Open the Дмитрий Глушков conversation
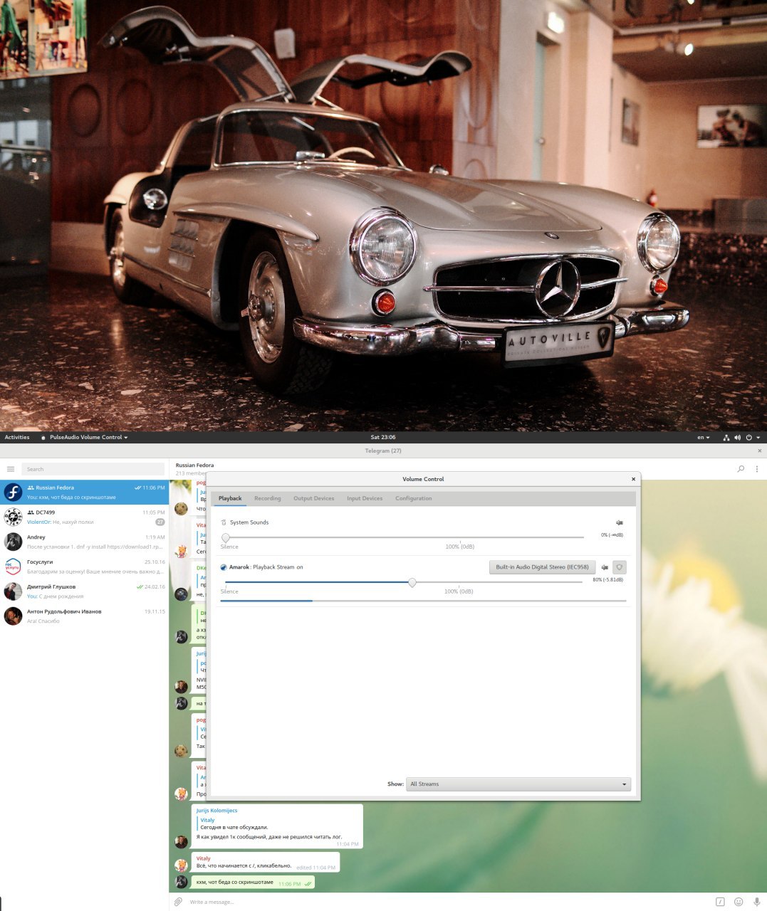This screenshot has height=911, width=767. click(x=84, y=591)
